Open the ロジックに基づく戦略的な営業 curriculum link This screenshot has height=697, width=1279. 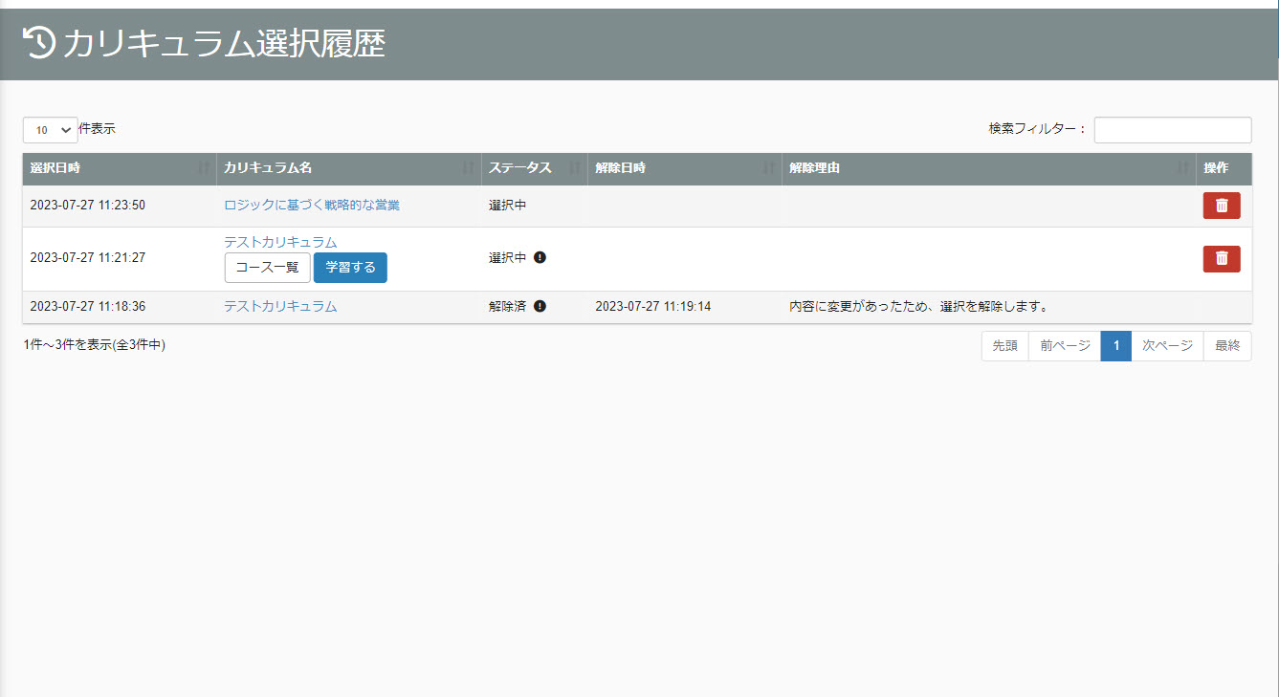pyautogui.click(x=312, y=205)
